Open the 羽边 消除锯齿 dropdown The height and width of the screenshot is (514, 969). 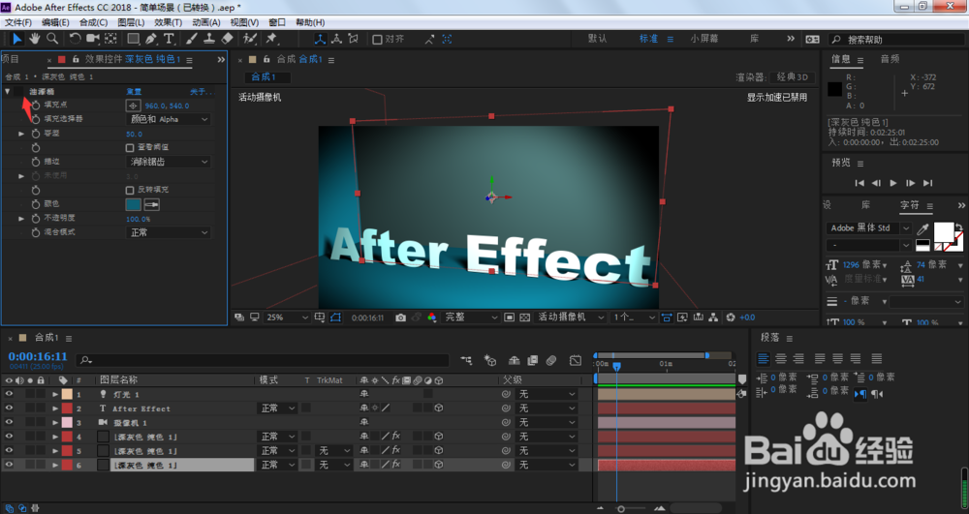point(168,162)
